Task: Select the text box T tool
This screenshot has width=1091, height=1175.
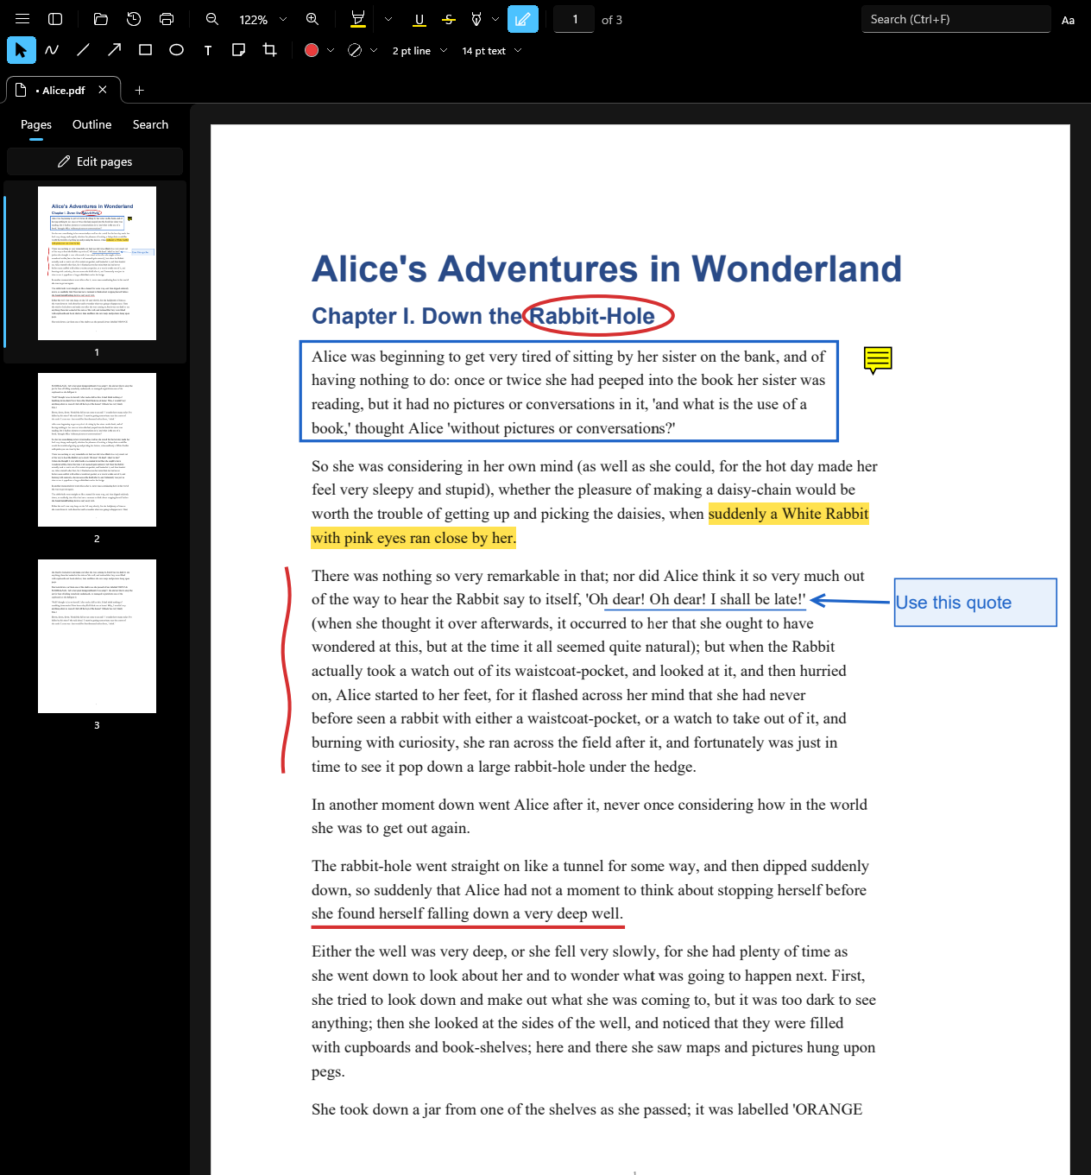Action: (x=208, y=50)
